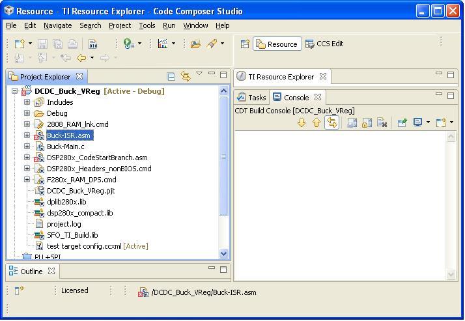Select DSP280x_Headers_nonBIOS.cmd file

[x=99, y=169]
